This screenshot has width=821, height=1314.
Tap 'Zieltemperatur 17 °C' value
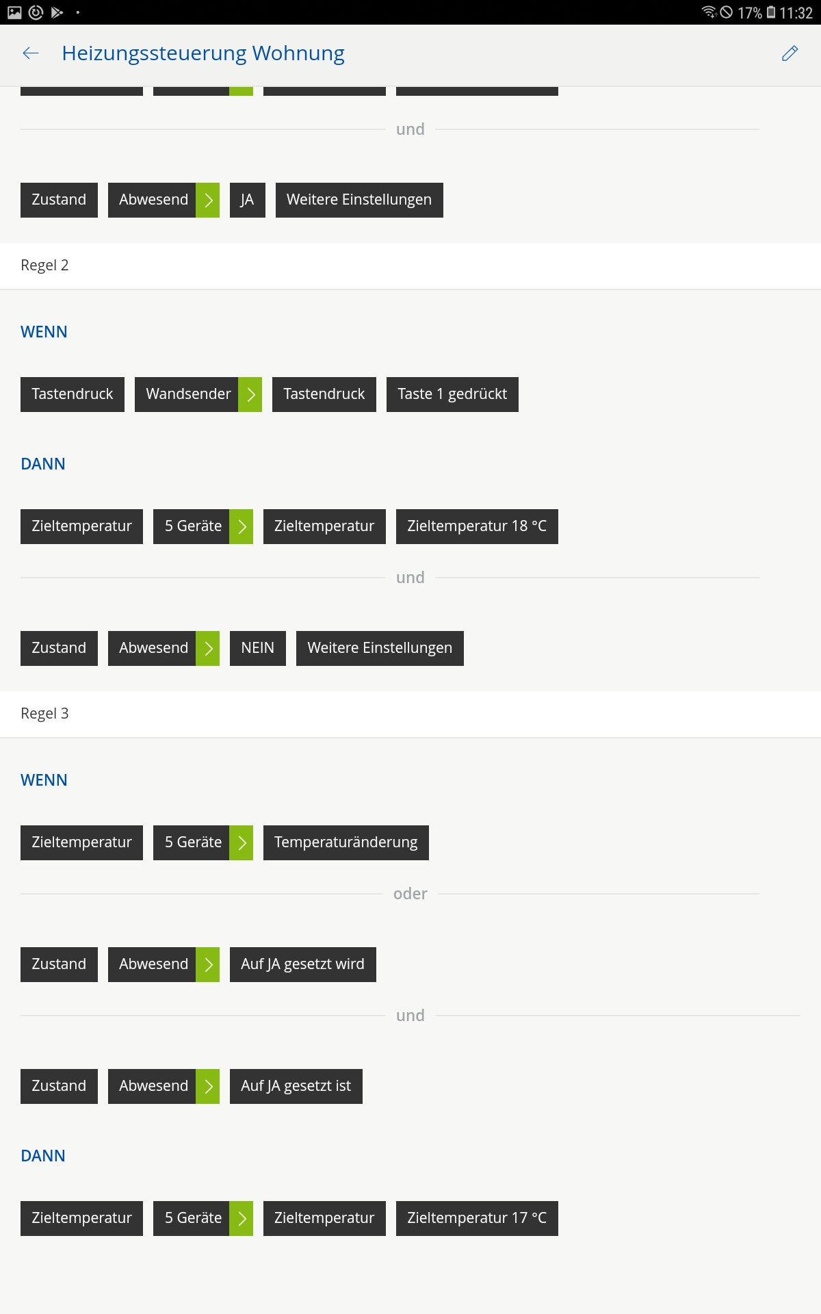click(477, 1218)
